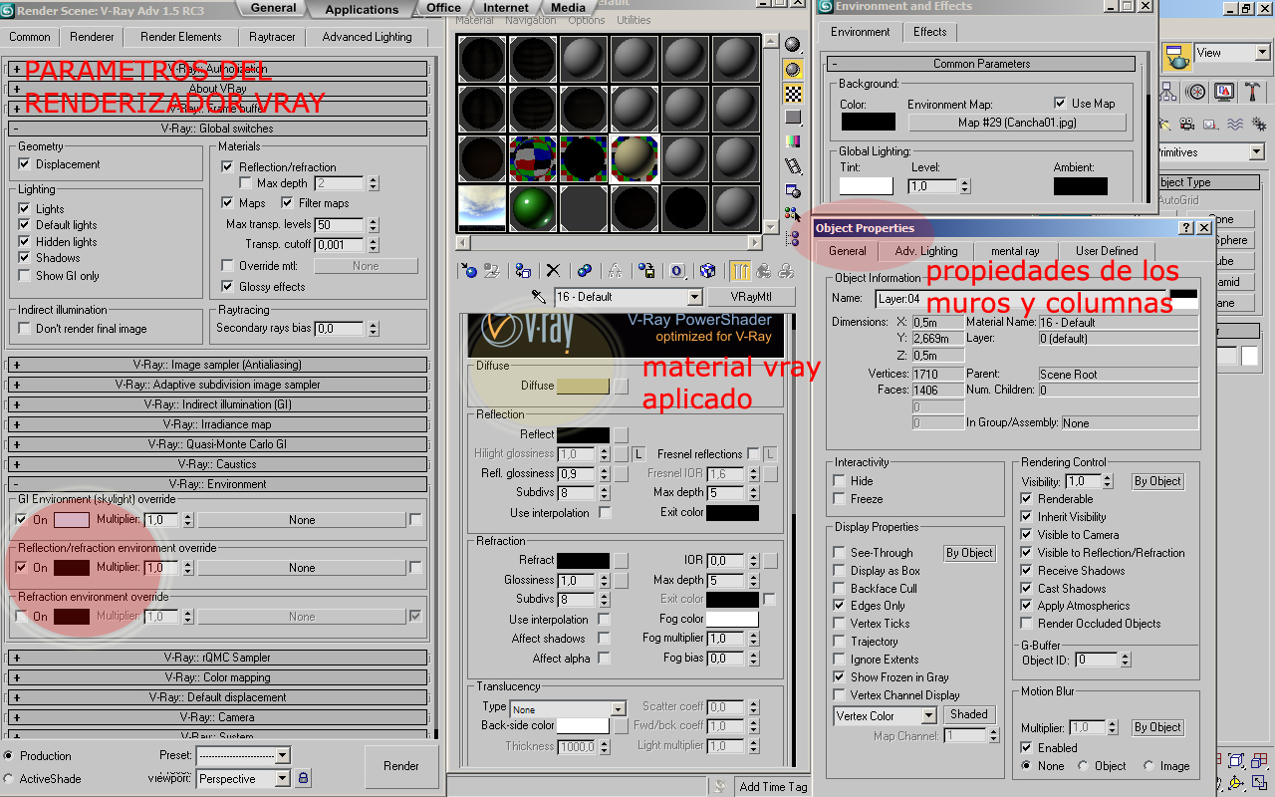Screen dimensions: 1275x797
Task: Open the Raytracer tab
Action: (x=272, y=37)
